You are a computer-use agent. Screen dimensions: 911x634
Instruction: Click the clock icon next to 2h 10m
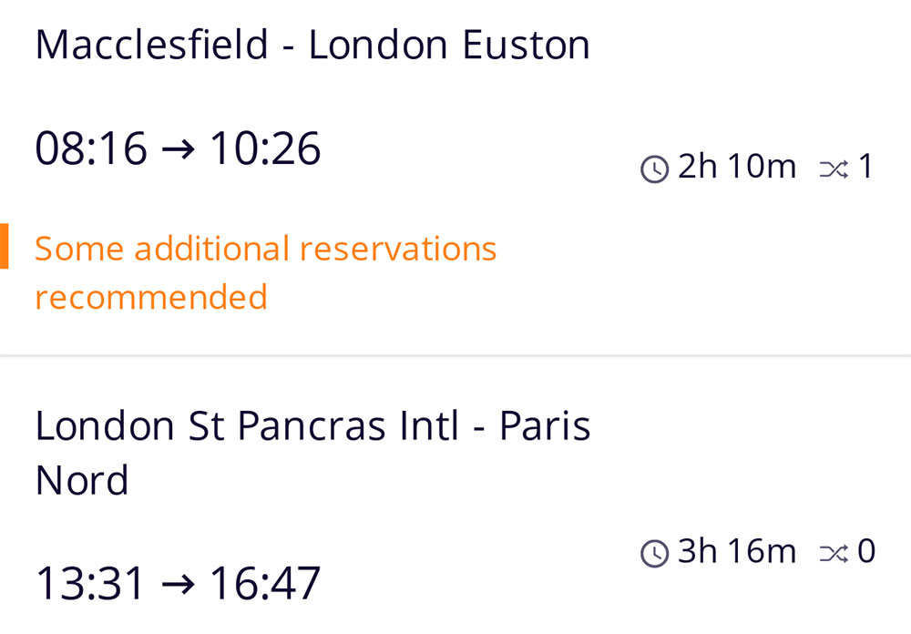pos(654,168)
